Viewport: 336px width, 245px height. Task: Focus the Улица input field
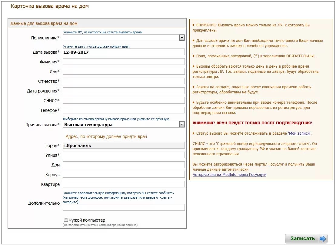tap(124, 155)
